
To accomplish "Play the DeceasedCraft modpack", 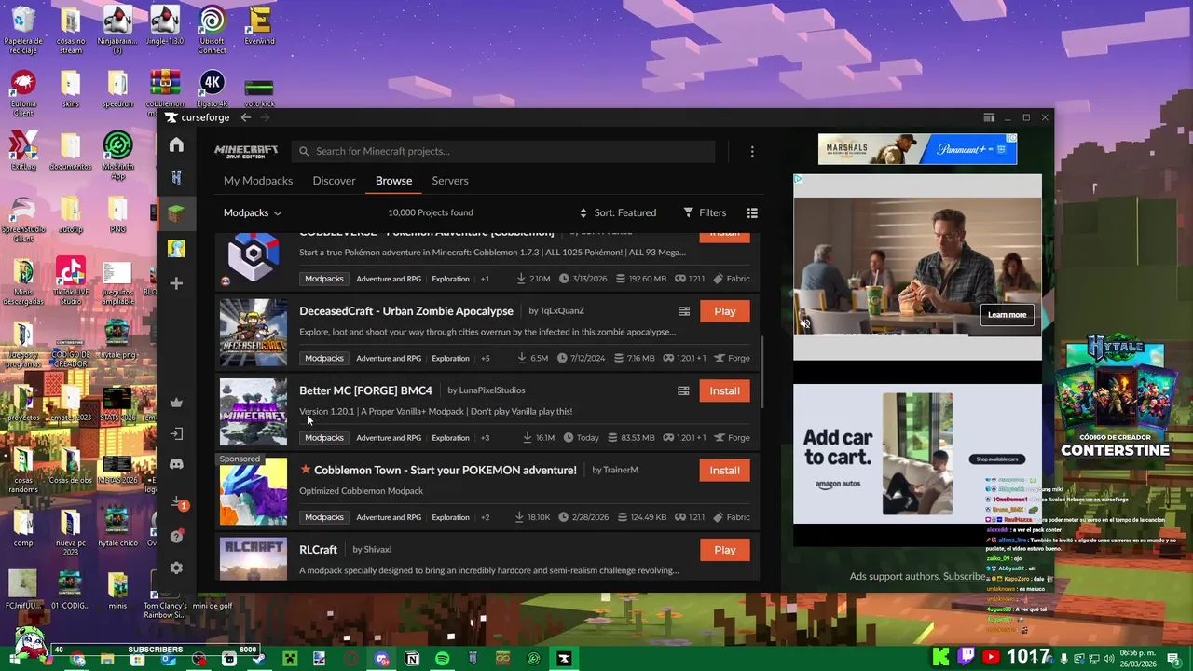I will 725,311.
